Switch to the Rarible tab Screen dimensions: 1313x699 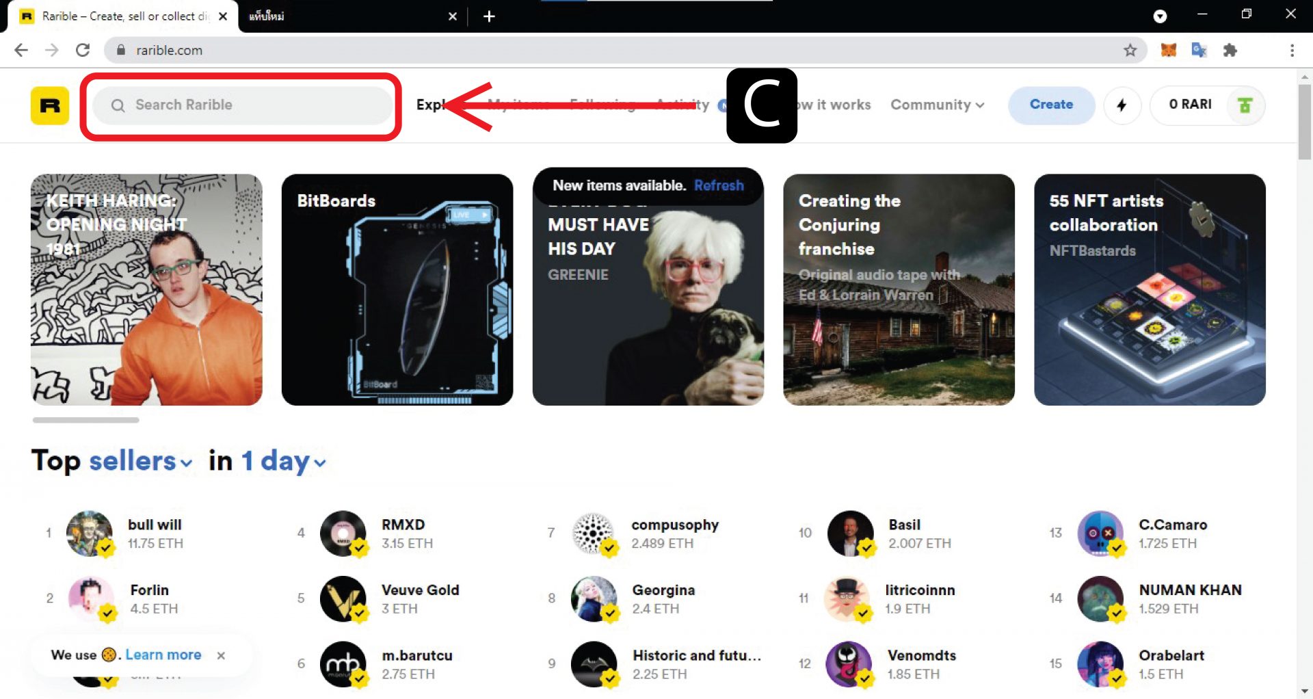click(x=123, y=16)
